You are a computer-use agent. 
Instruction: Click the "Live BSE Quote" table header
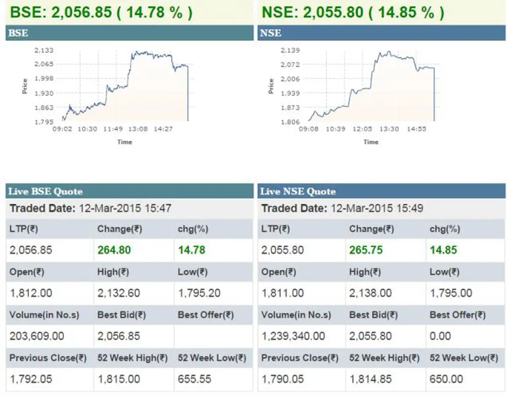tap(129, 191)
